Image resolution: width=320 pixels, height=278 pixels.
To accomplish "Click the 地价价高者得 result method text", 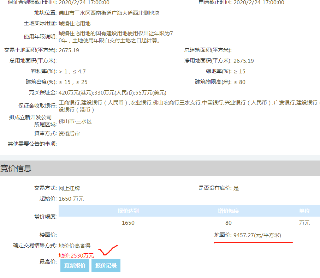I will pos(75,246).
